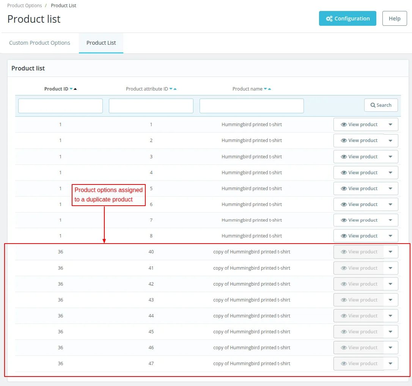Sort Product name column ascending
Screen dimensions: 412x386
tap(269, 89)
